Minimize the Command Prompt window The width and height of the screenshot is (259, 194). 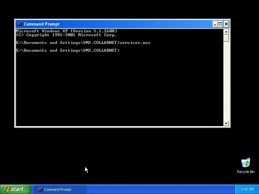pos(215,24)
